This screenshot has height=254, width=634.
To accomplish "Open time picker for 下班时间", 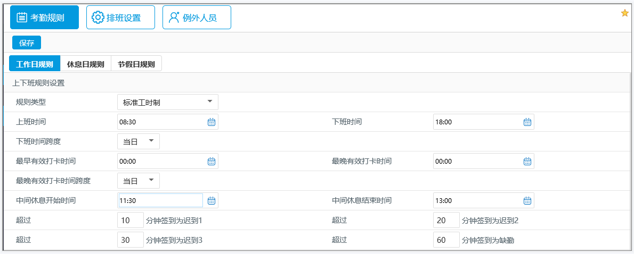I will tap(527, 122).
